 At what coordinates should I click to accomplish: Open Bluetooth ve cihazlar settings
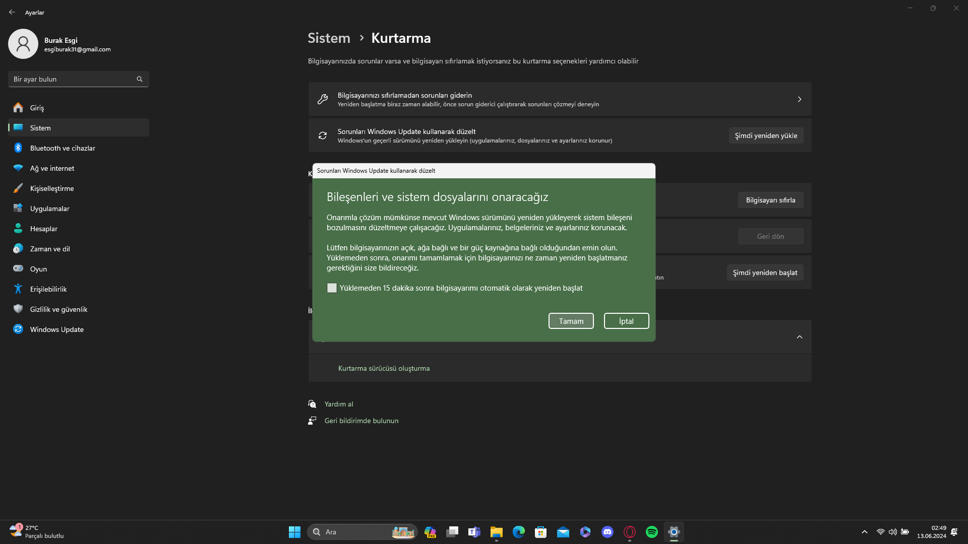click(63, 148)
